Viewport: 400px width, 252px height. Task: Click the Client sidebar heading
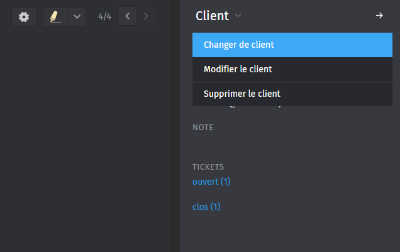[x=212, y=16]
